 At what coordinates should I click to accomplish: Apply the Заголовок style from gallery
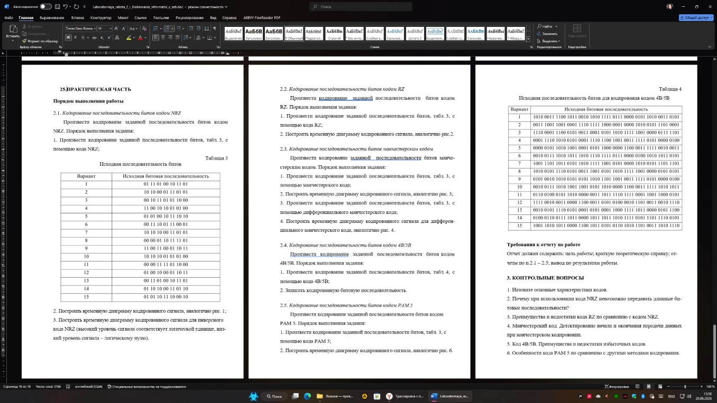click(x=254, y=34)
